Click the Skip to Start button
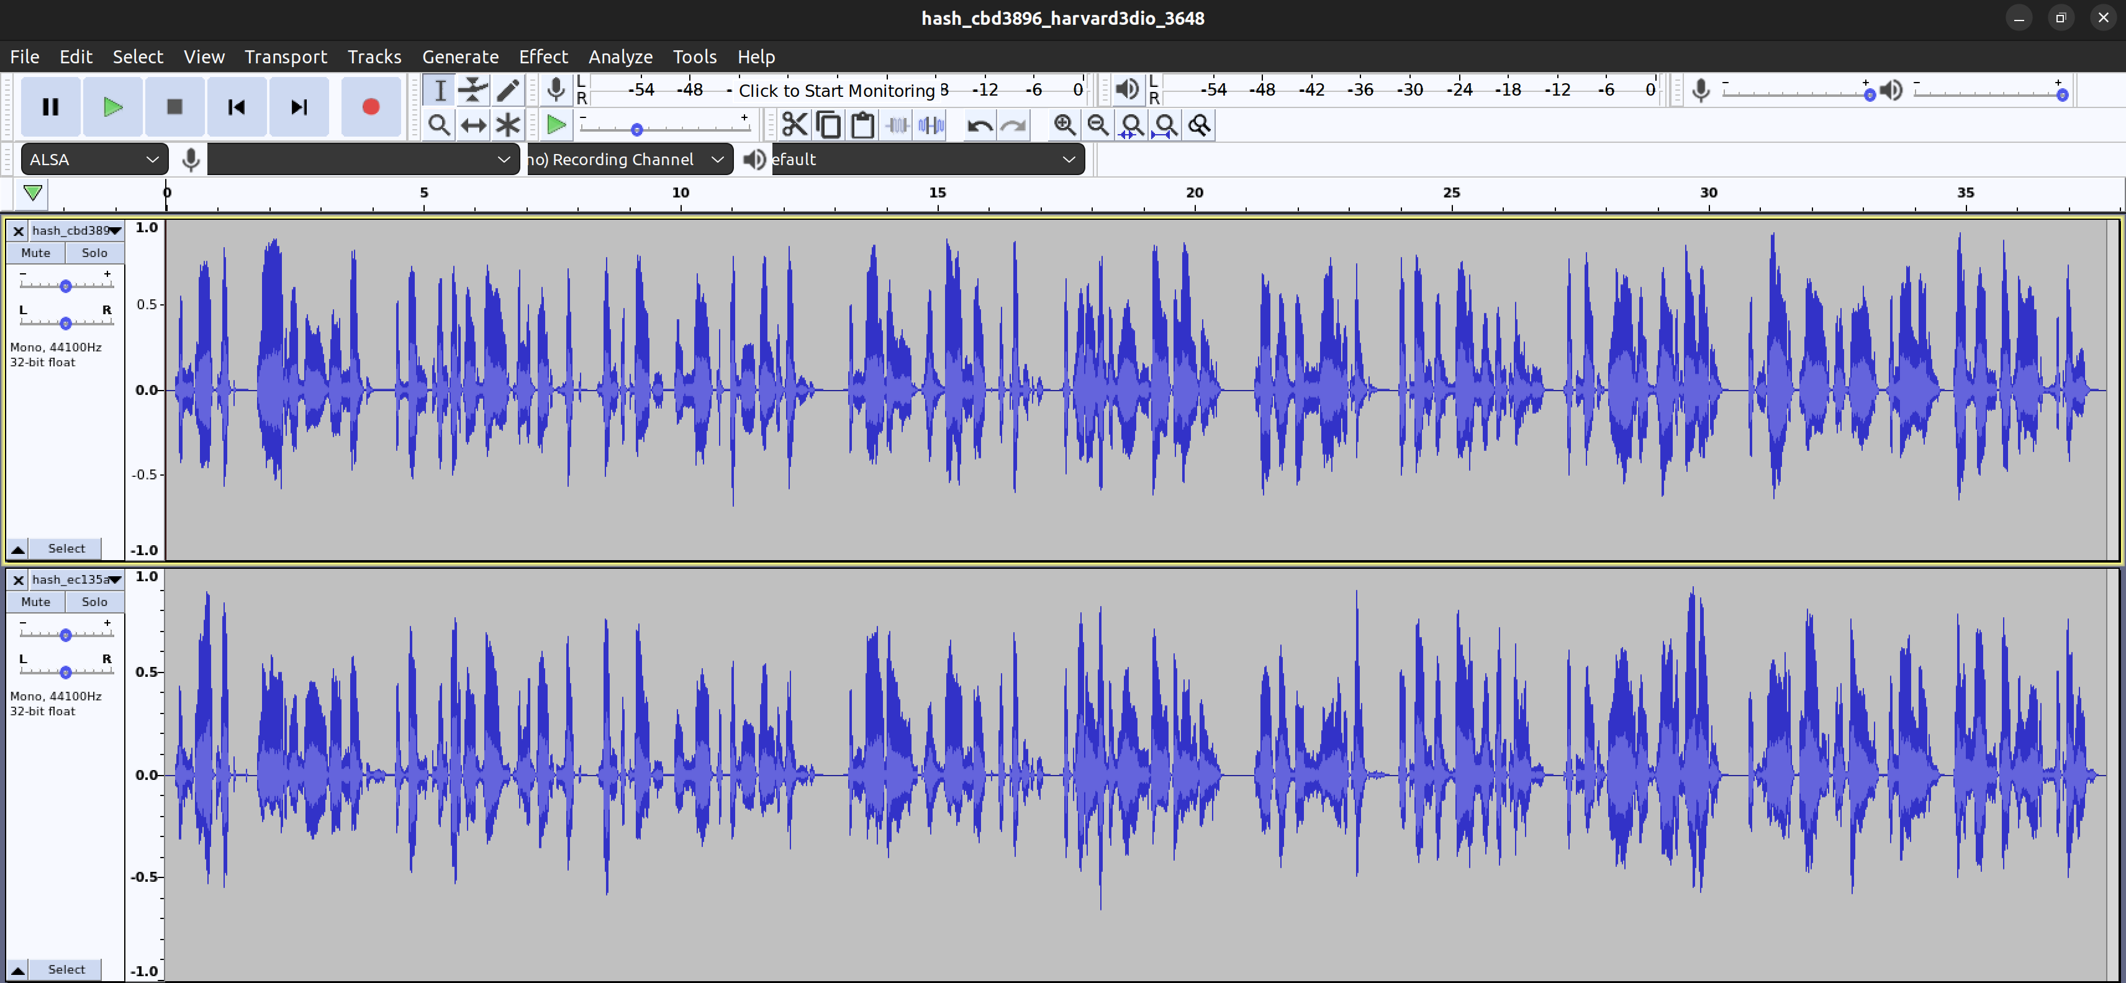Screen dimensions: 2126x983 click(x=237, y=106)
